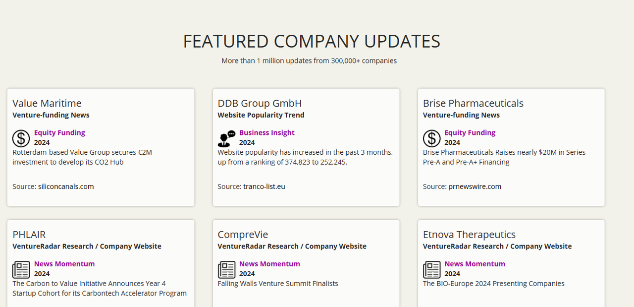Click the website popularity increase description text
The image size is (634, 307).
coord(305,157)
